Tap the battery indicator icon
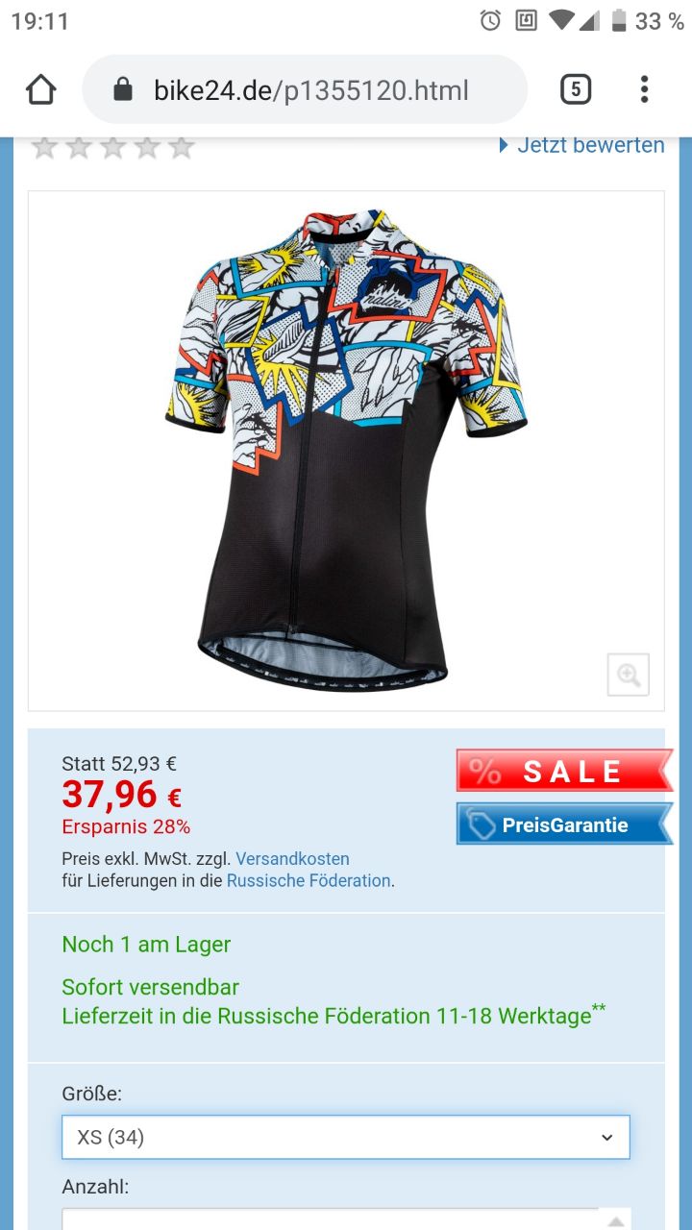This screenshot has height=1230, width=692. [x=619, y=20]
